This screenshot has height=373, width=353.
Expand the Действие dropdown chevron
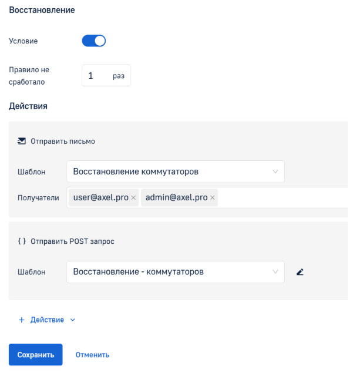[x=73, y=320]
